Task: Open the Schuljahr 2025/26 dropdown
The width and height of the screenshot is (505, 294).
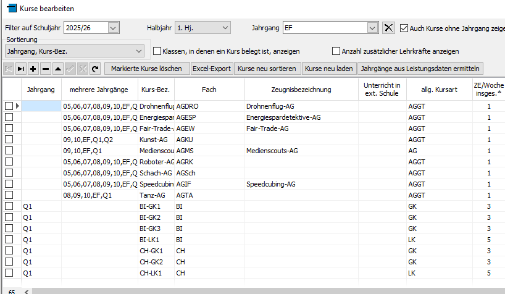Action: pos(112,28)
